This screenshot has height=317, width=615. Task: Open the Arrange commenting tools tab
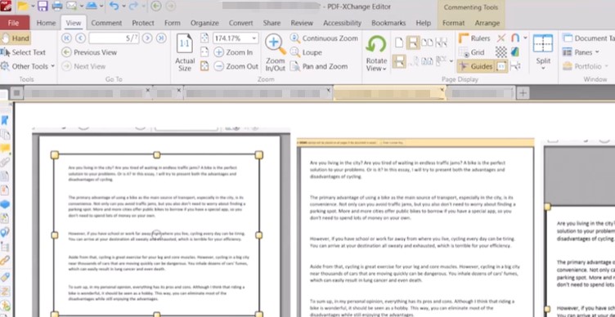click(487, 23)
